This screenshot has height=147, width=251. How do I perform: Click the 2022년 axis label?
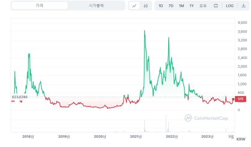click(x=172, y=136)
